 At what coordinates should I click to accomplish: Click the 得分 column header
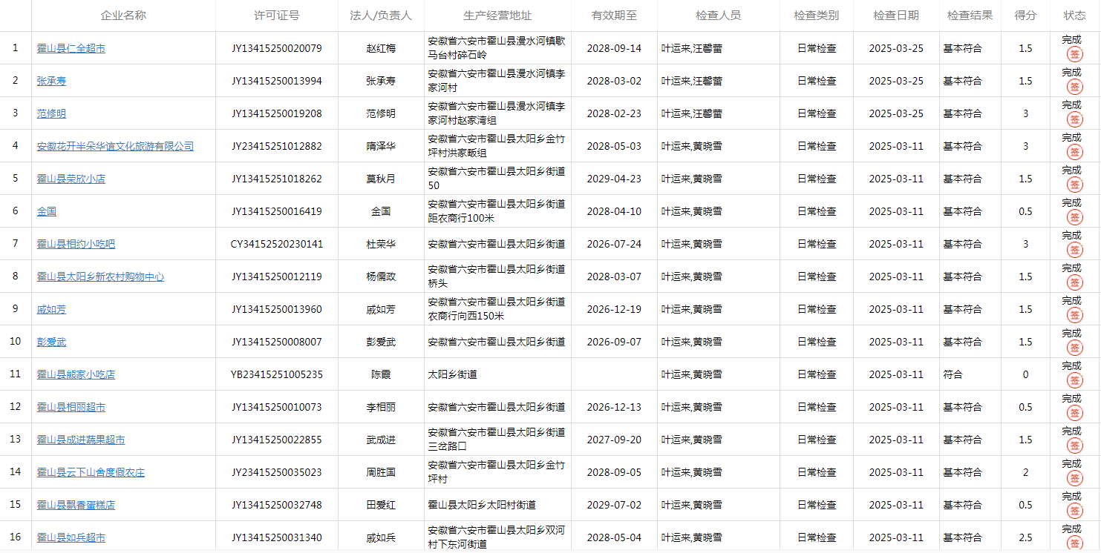1025,16
